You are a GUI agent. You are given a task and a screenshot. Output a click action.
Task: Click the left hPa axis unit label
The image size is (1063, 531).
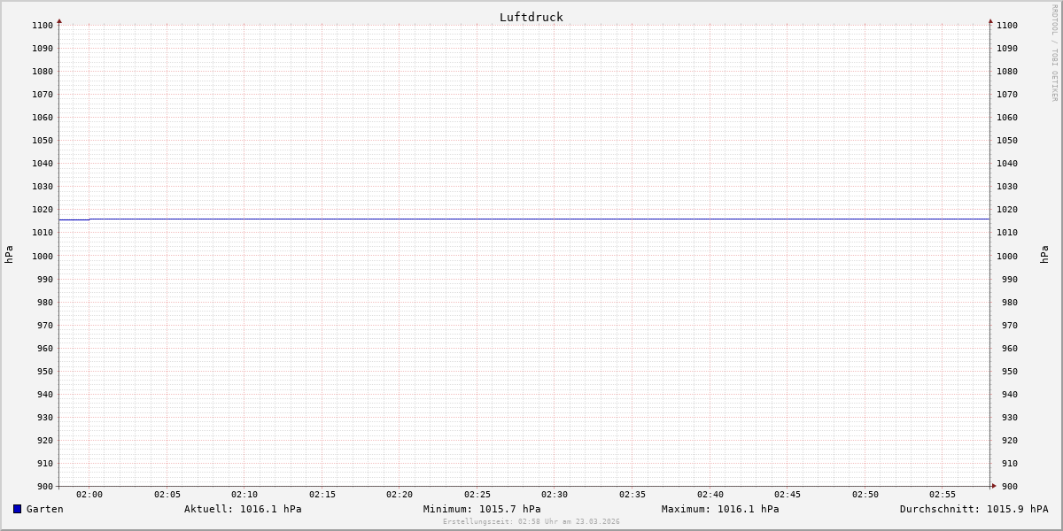pyautogui.click(x=9, y=255)
